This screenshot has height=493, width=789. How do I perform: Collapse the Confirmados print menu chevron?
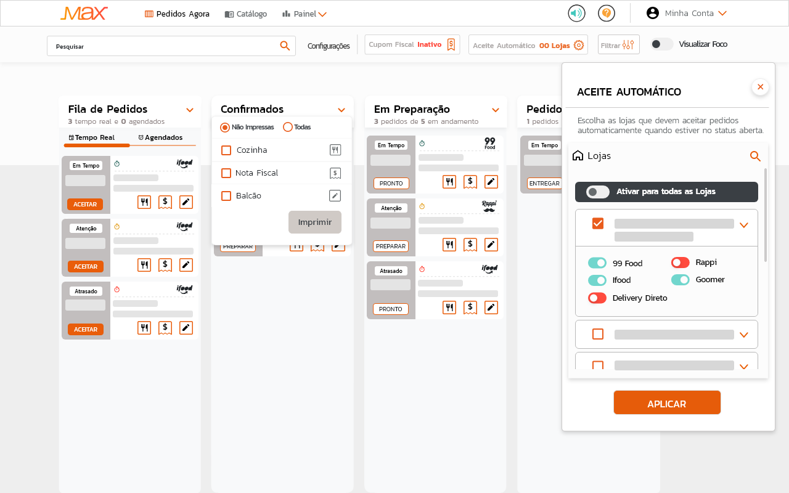pos(341,110)
